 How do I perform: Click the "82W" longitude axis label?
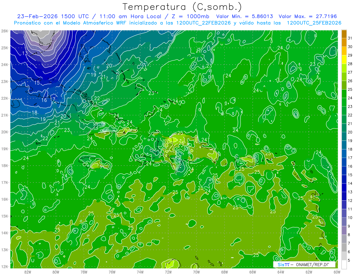coord(28,272)
